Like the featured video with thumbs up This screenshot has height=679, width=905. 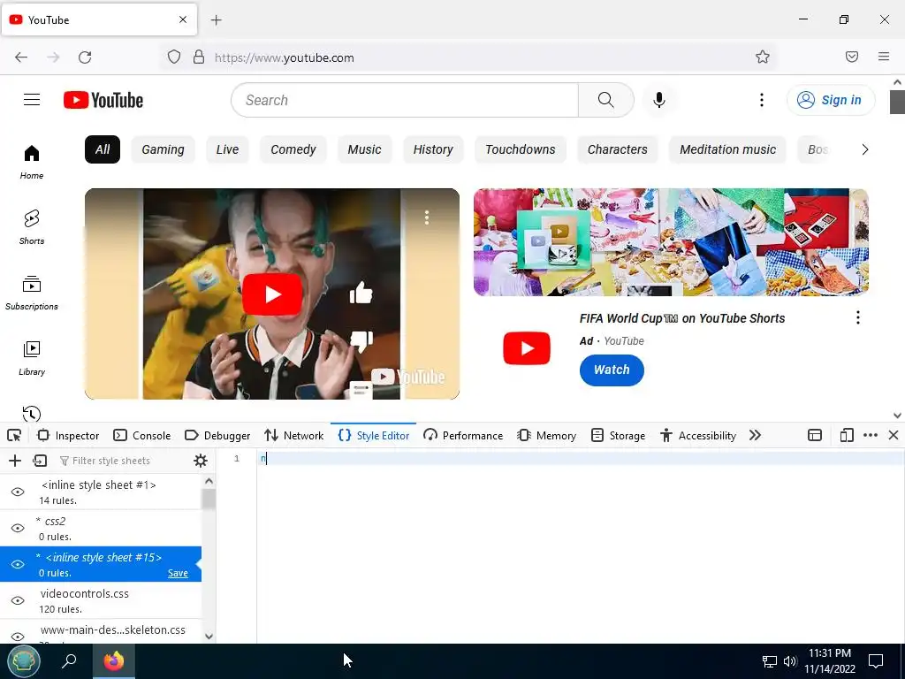pyautogui.click(x=361, y=293)
